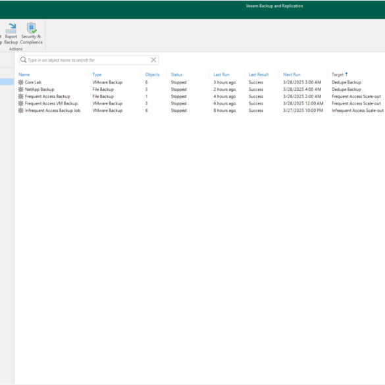The image size is (385, 385).
Task: Click the Frequent Access VM Backup gear icon
Action: [x=21, y=103]
